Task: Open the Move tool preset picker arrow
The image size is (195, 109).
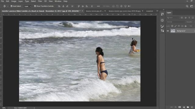Action: pos(8,6)
